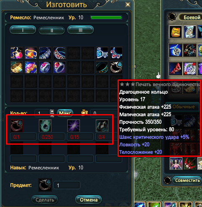The width and height of the screenshot is (202, 207).
Task: Click the Макс quantity button
Action: 65,112
